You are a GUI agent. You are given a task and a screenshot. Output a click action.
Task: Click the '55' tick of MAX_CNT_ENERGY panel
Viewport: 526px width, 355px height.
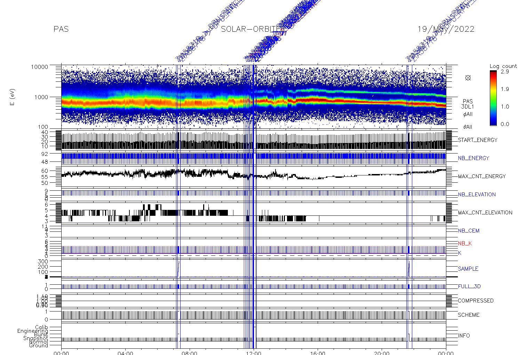(x=45, y=177)
